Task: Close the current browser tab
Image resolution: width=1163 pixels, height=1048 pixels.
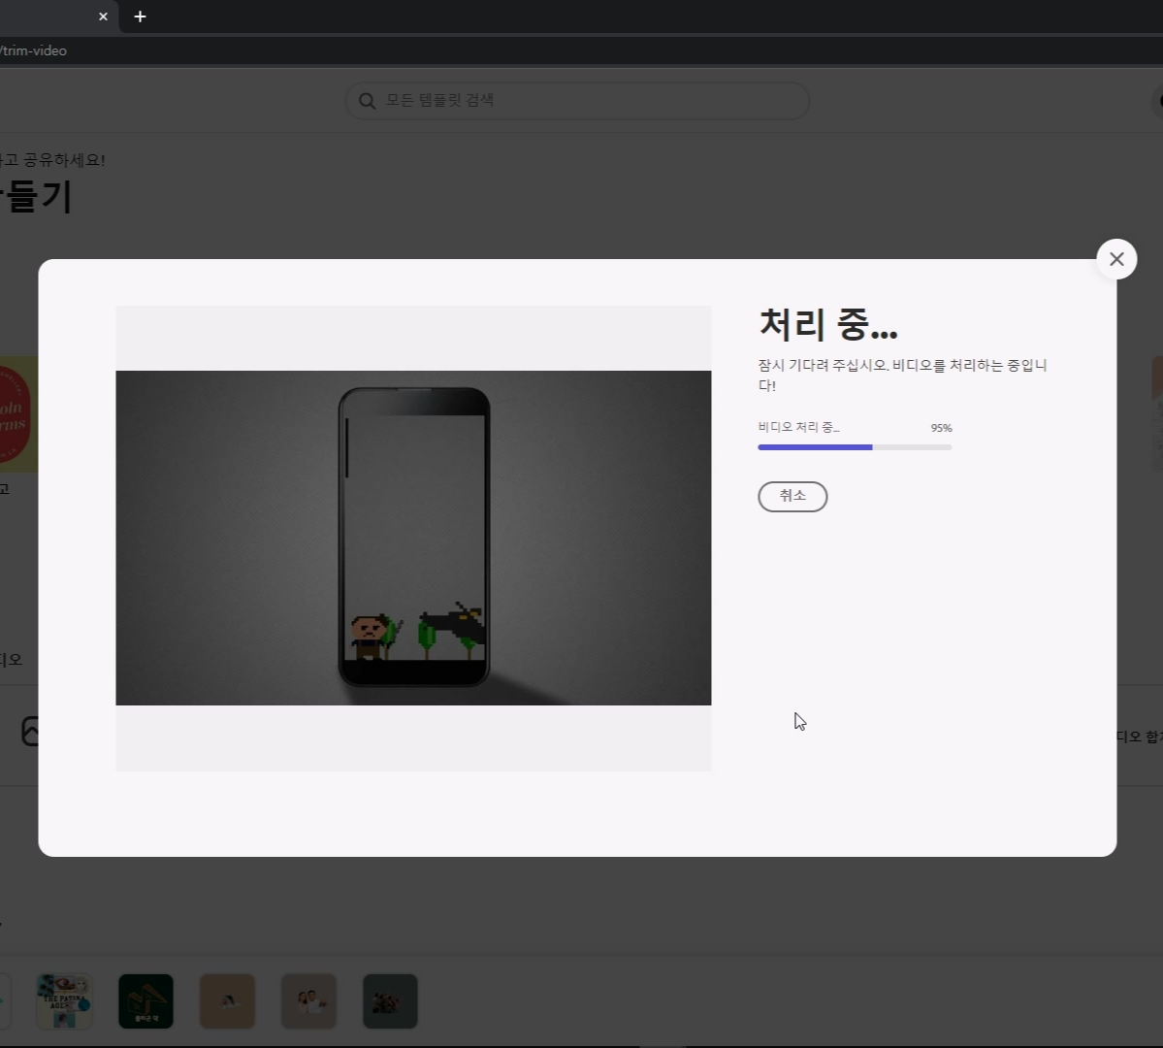Action: 103,16
